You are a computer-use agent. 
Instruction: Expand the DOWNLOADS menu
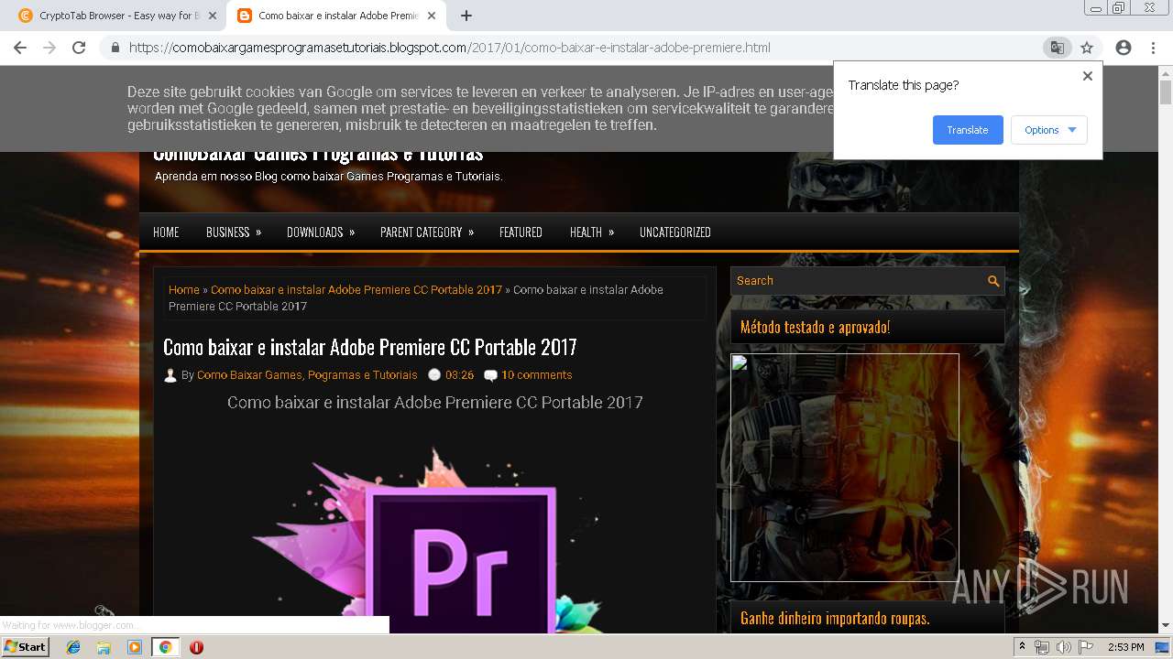pyautogui.click(x=321, y=232)
